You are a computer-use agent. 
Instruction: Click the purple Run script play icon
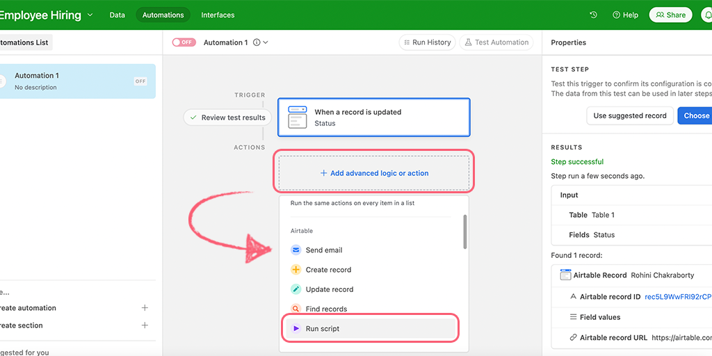[296, 328]
